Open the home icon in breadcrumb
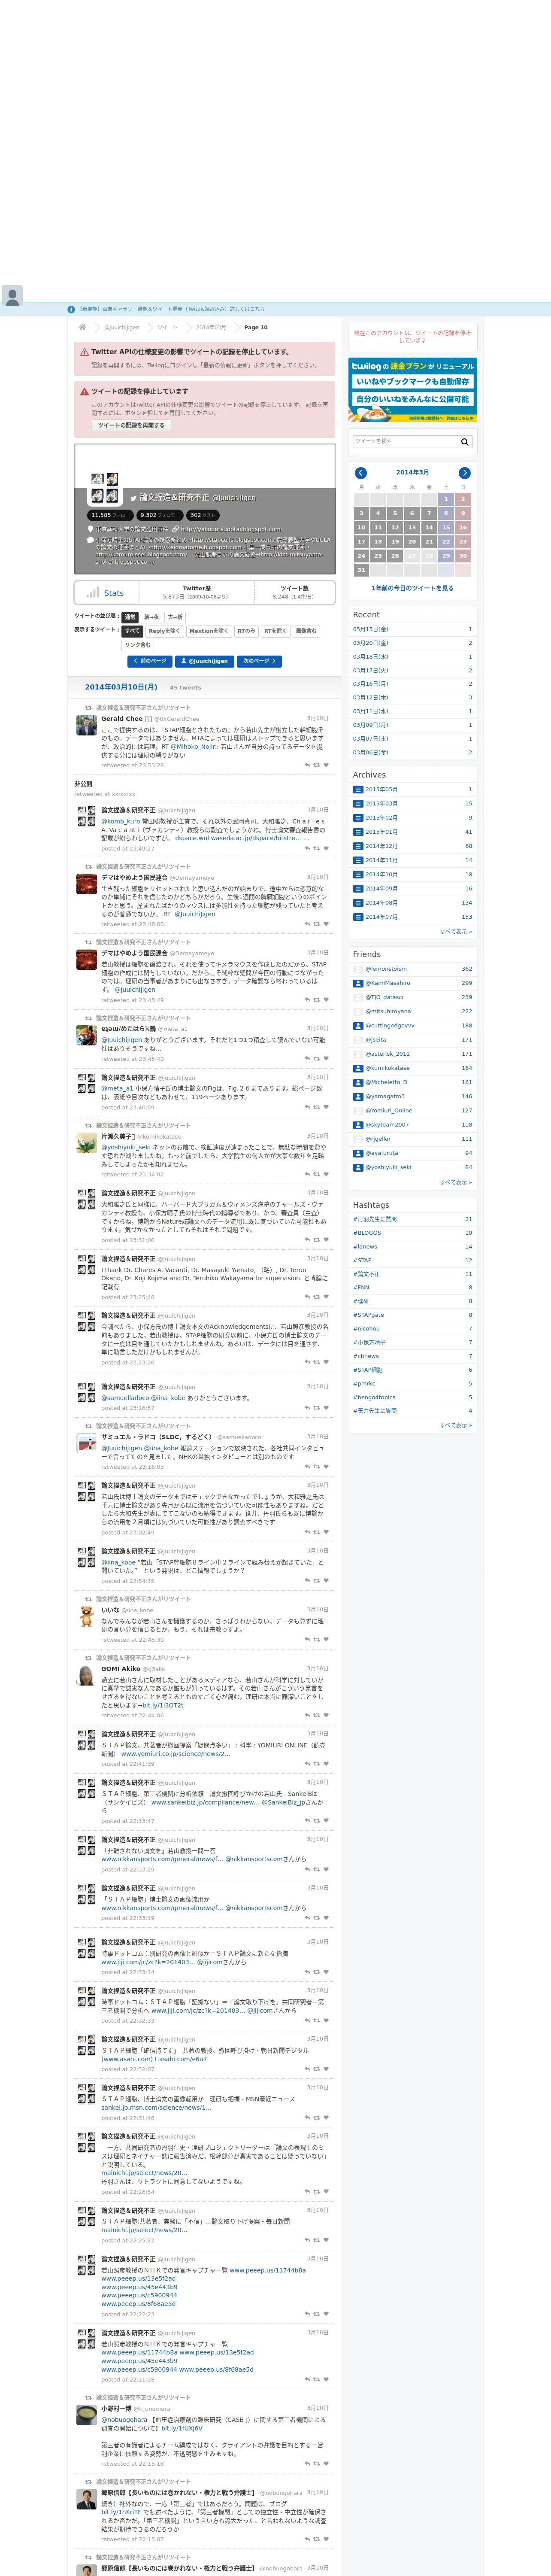 coord(82,327)
